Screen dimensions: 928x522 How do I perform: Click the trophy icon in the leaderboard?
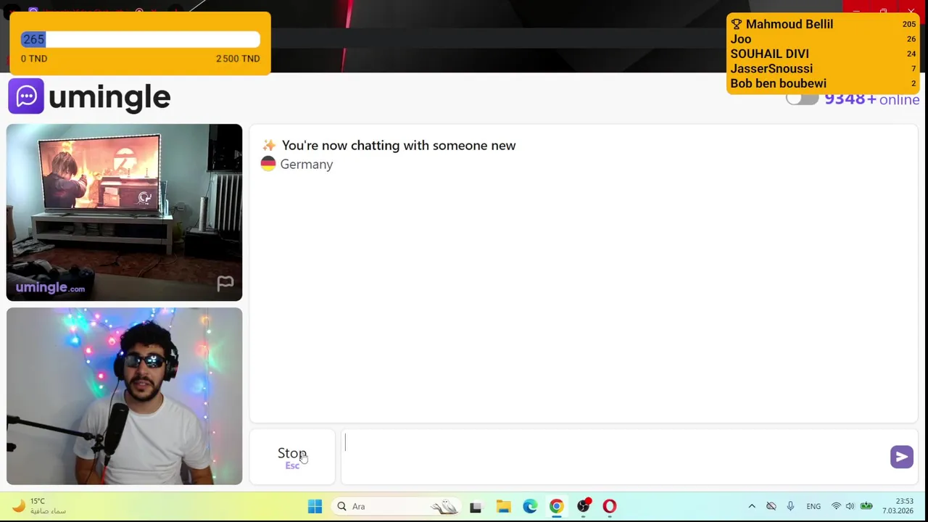tap(737, 25)
